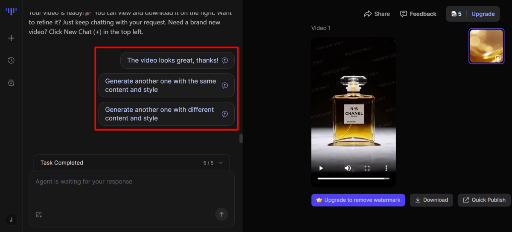Start a new chat with plus icon
This screenshot has height=232, width=512.
tap(11, 38)
